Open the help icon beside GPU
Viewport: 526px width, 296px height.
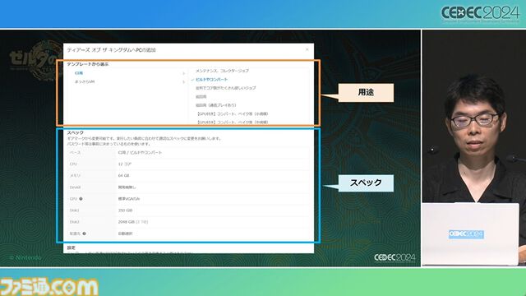(81, 199)
